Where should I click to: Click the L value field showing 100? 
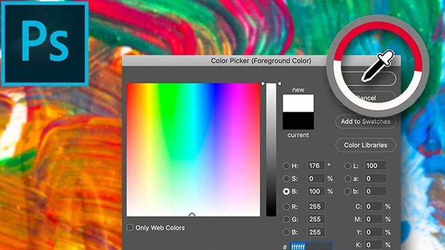pos(376,166)
